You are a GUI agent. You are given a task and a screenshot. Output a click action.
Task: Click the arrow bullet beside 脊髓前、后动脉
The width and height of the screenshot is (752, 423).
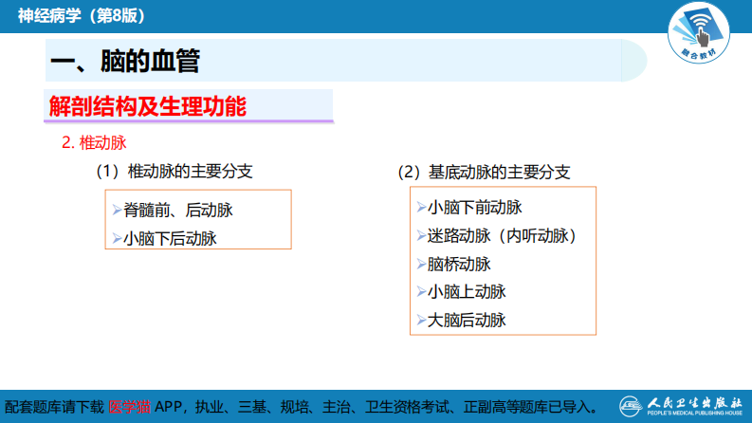117,210
